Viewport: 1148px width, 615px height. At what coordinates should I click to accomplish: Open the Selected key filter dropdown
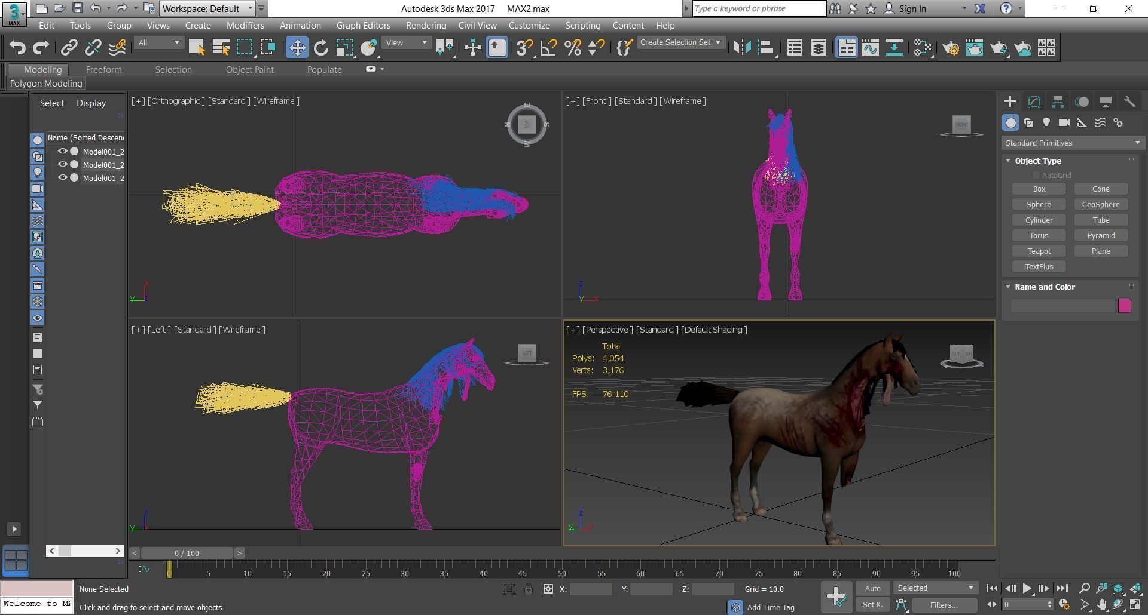[x=935, y=588]
